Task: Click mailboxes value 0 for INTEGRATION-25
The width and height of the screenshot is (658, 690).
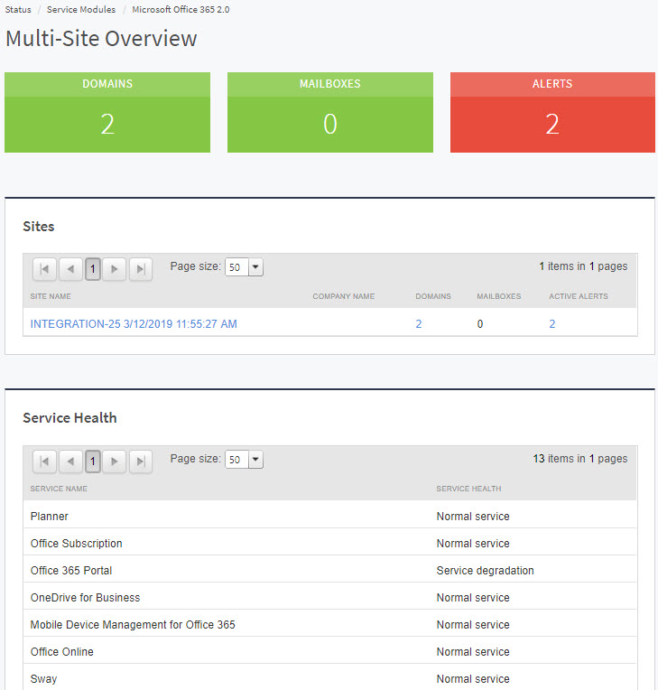Action: (x=480, y=324)
